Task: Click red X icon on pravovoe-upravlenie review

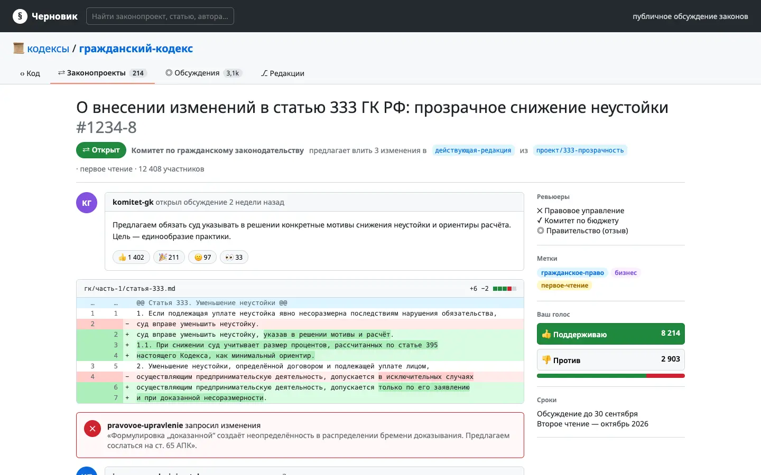Action: pos(92,429)
